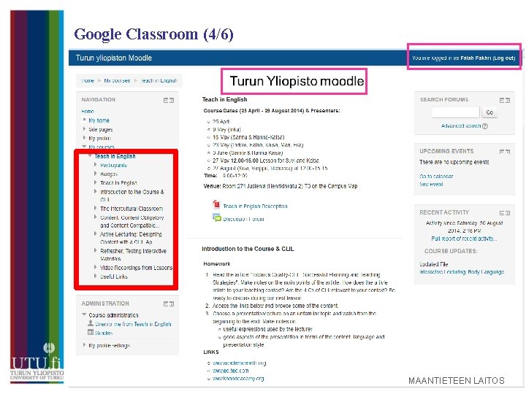
Task: Expand My profile in navigation
Action: point(84,138)
